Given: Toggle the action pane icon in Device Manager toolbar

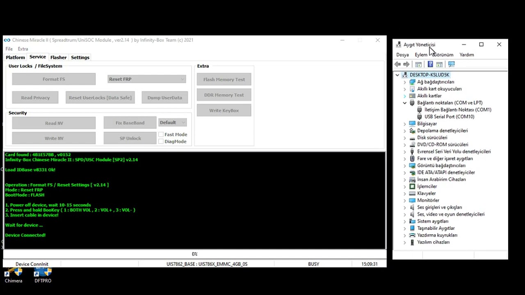Looking at the screenshot, I should [x=439, y=64].
